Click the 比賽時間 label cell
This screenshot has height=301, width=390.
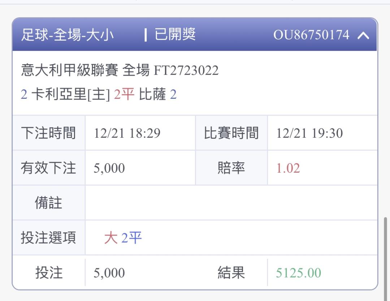[231, 133]
